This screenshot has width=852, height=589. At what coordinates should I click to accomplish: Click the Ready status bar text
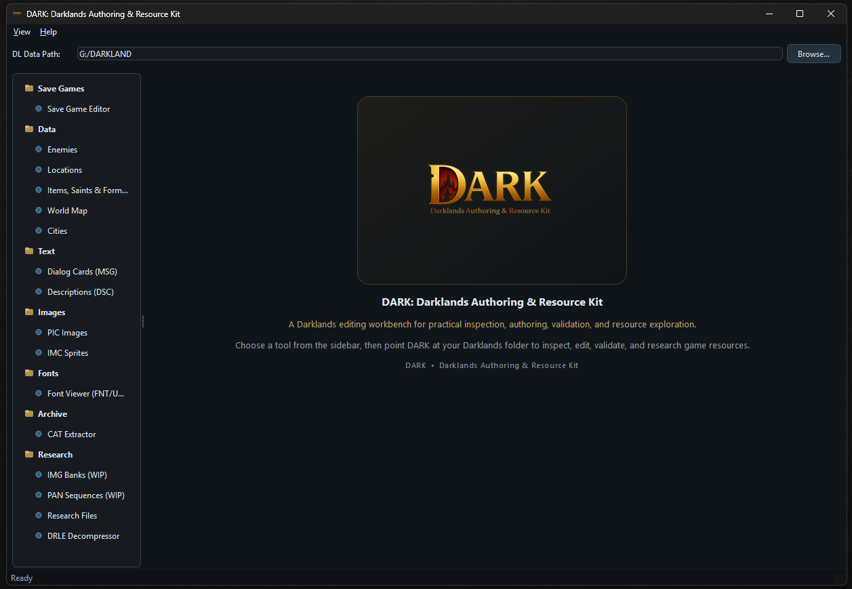pyautogui.click(x=22, y=578)
